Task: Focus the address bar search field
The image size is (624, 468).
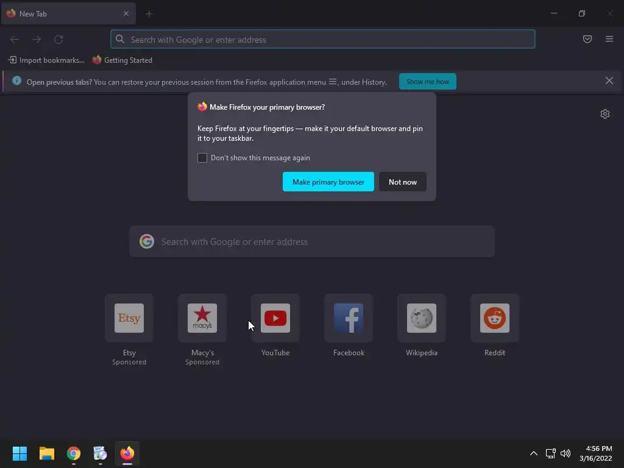Action: click(x=323, y=40)
